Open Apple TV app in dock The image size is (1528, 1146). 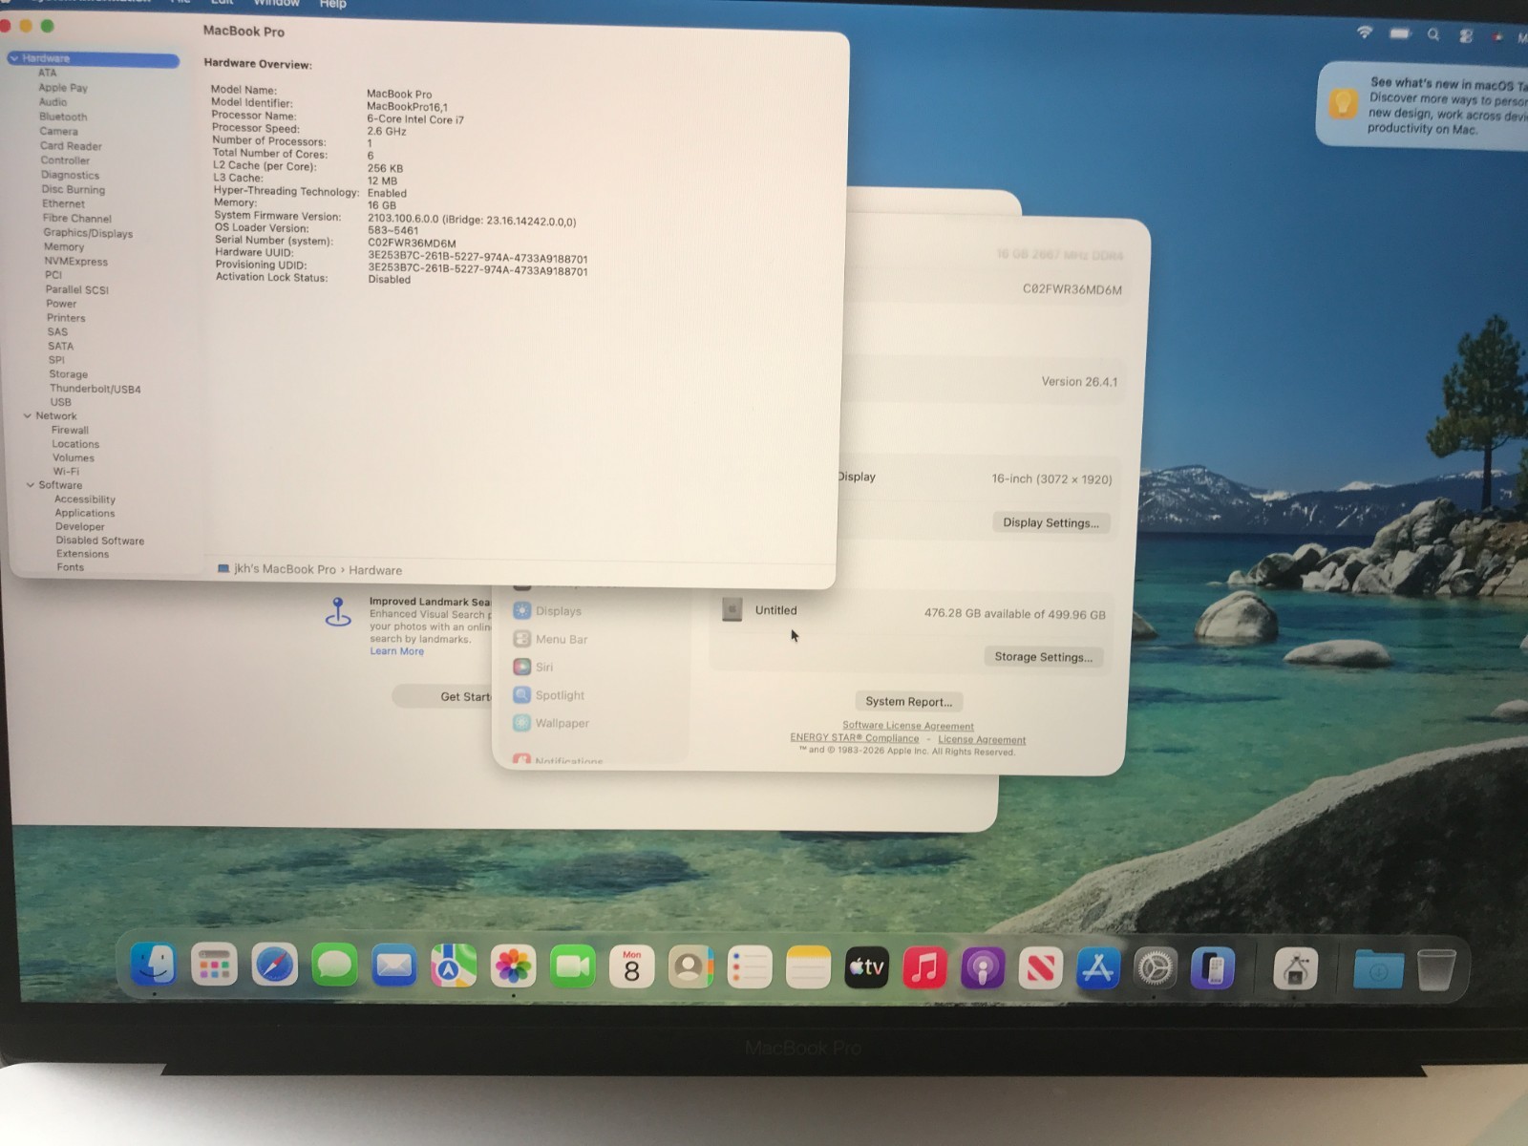tap(866, 968)
